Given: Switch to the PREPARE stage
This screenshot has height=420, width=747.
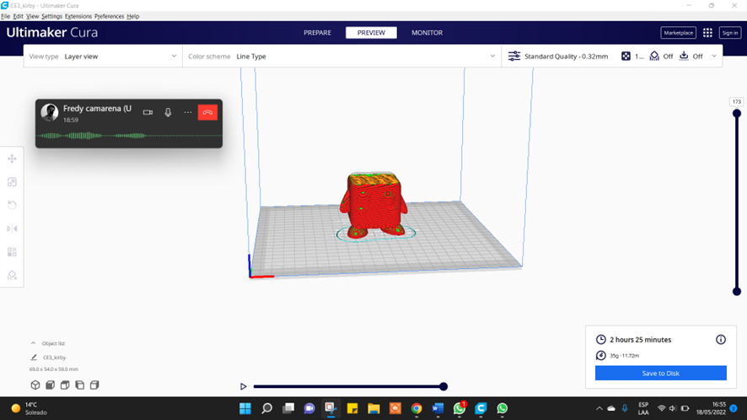Looking at the screenshot, I should tap(317, 32).
